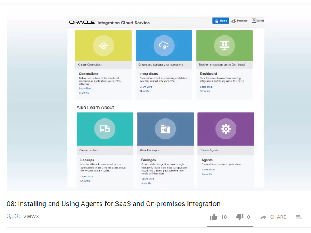Screen dimensions: 311x233
Task: Click the Dashboard heading
Action: pyautogui.click(x=208, y=73)
